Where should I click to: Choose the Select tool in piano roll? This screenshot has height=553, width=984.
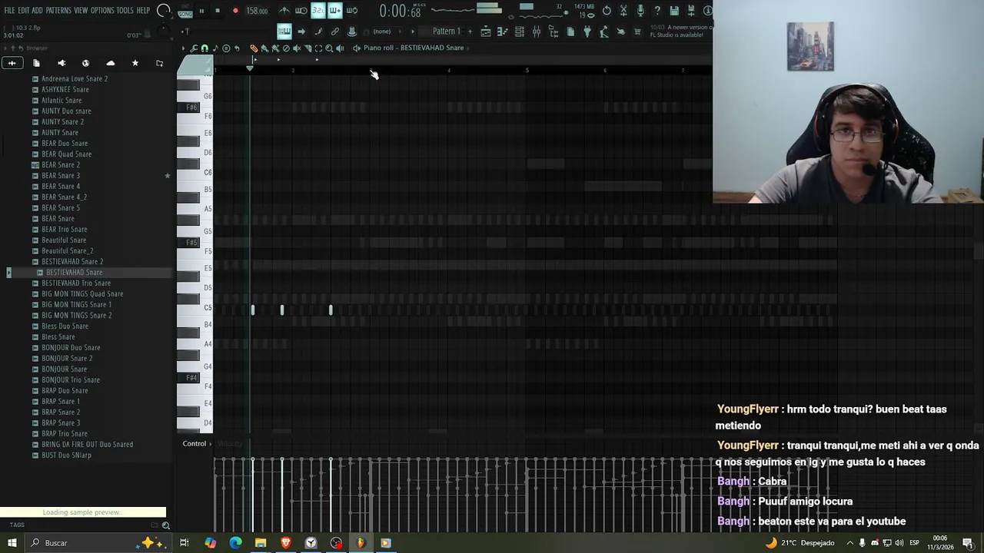(318, 48)
